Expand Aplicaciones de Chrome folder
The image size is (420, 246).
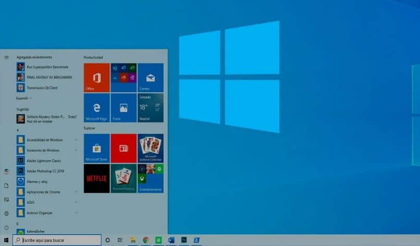tap(47, 192)
